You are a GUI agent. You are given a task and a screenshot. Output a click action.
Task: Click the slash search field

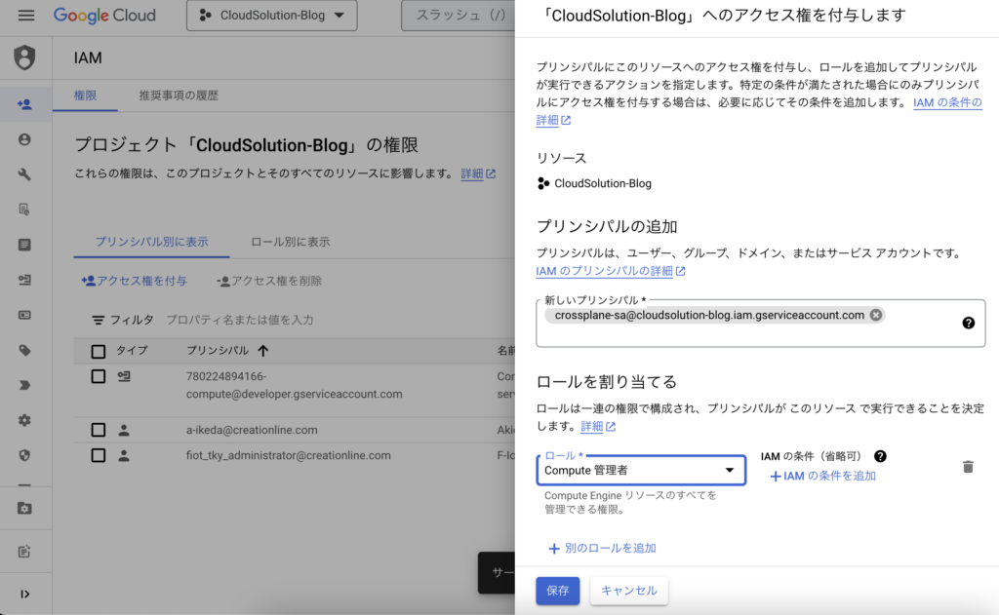(x=459, y=16)
